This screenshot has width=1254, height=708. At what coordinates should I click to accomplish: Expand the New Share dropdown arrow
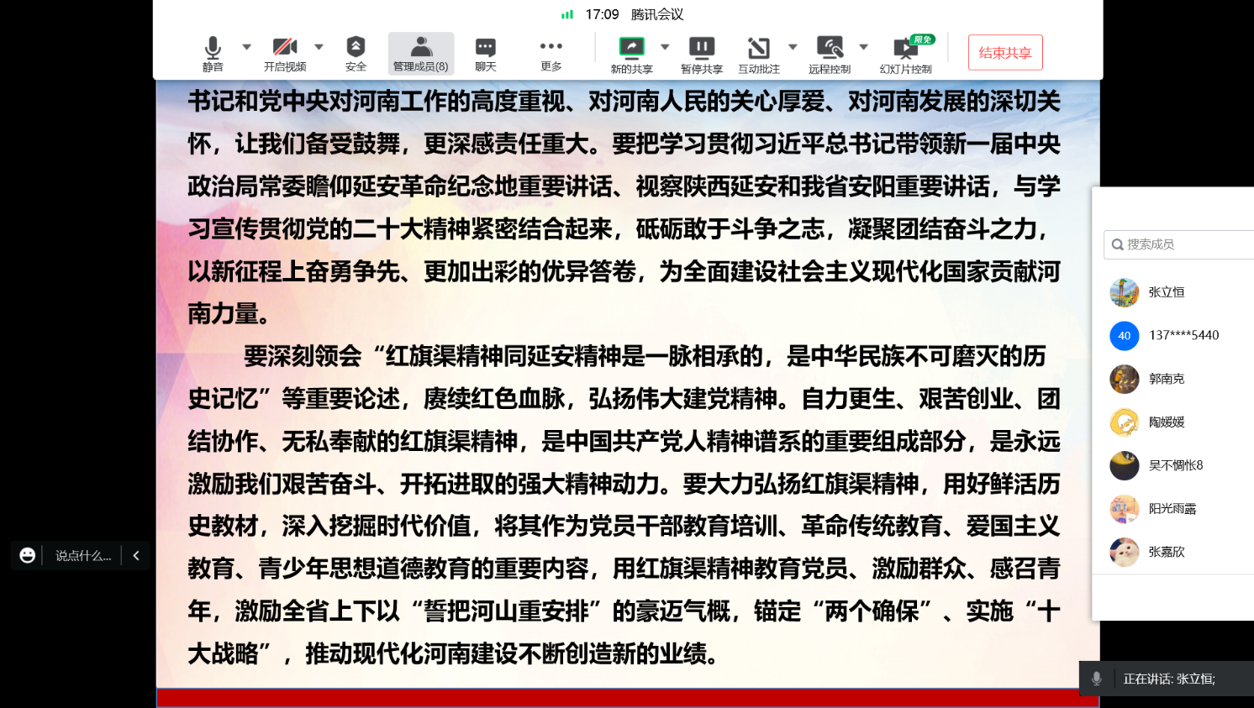665,47
